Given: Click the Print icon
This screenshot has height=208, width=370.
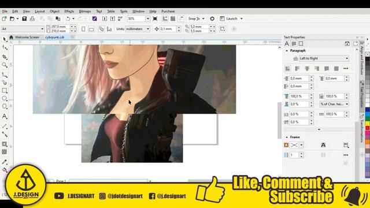Looking at the screenshot, I should [x=32, y=18].
